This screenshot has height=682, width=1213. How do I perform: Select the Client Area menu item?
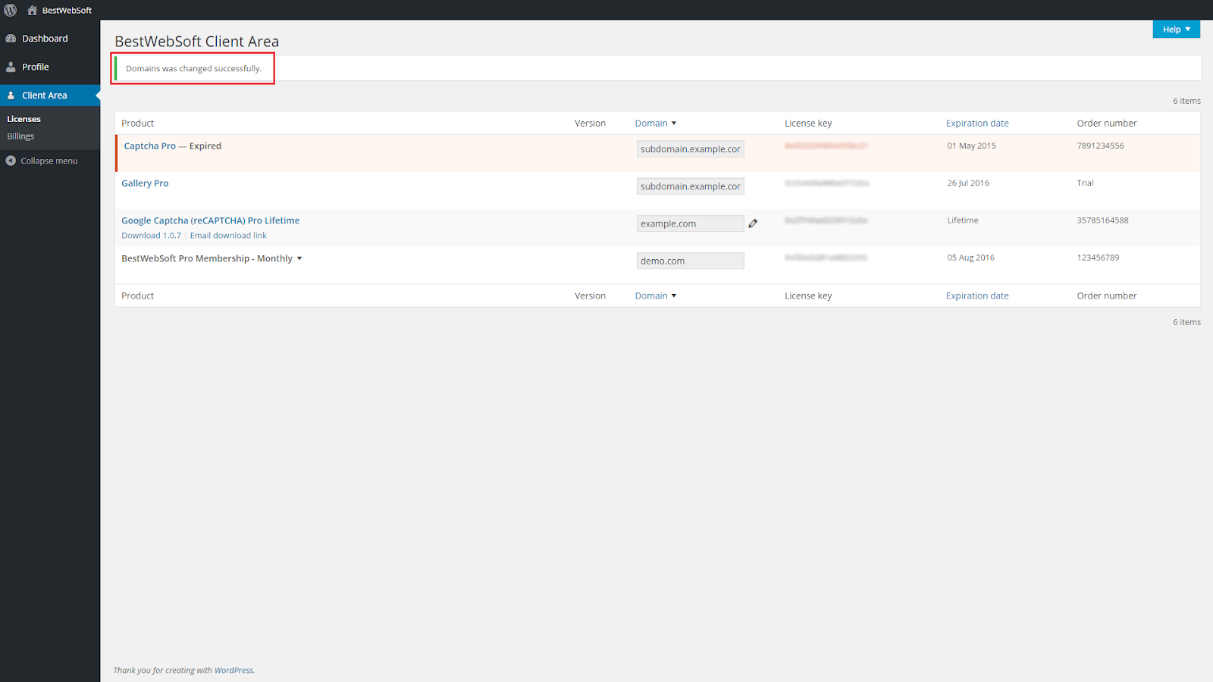coord(45,95)
